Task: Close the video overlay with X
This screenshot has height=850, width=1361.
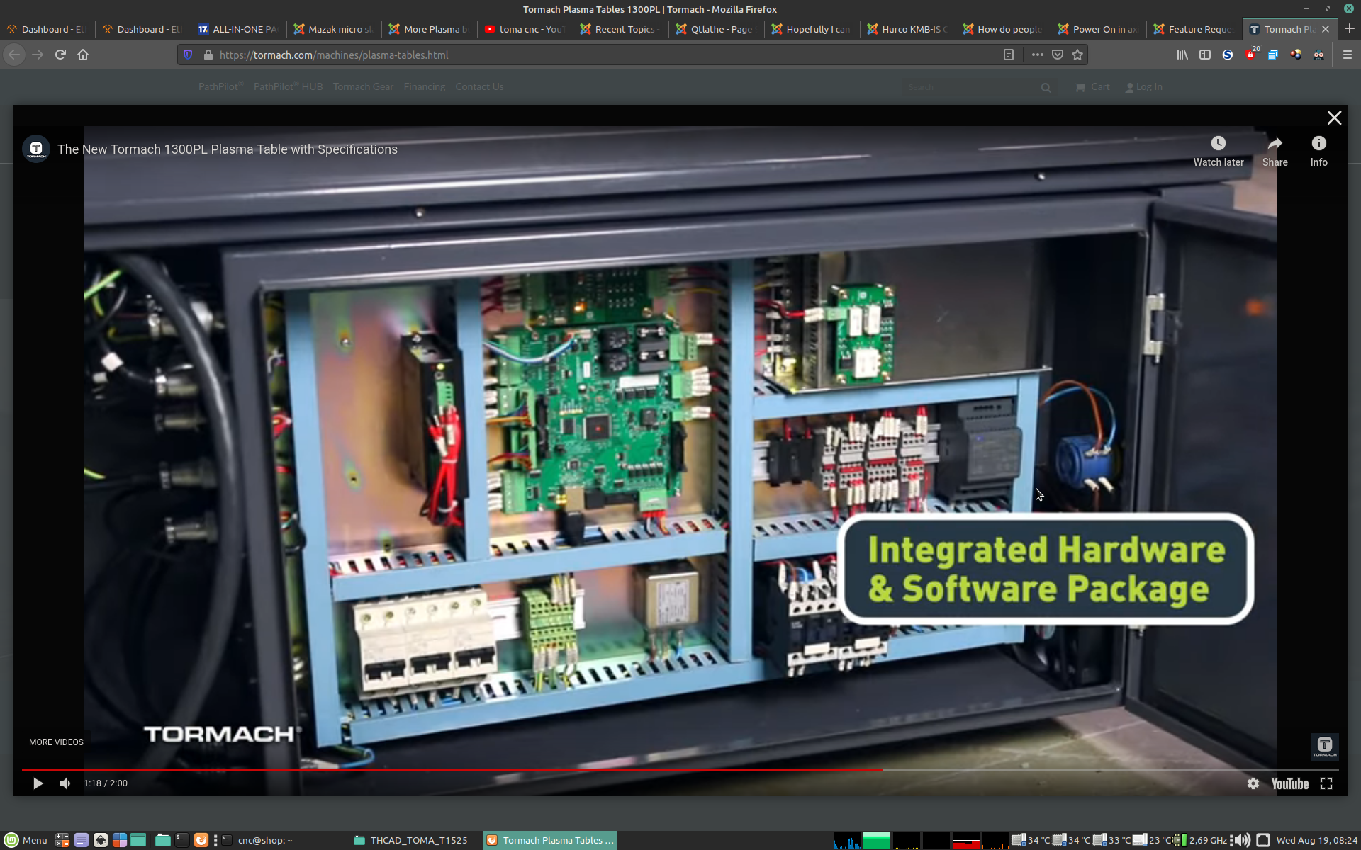Action: 1334,118
